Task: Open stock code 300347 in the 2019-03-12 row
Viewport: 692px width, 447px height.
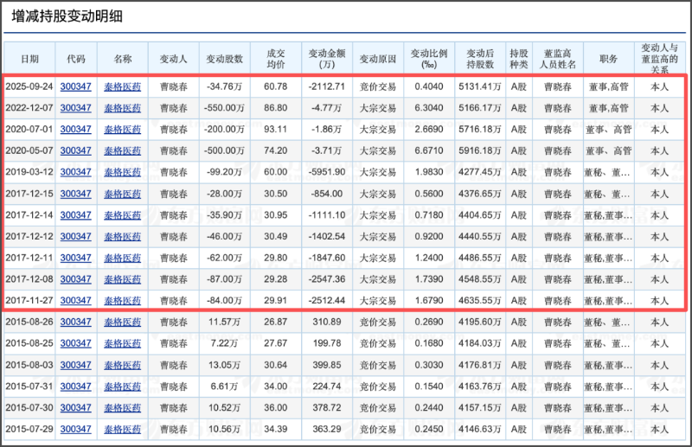Action: pos(76,172)
